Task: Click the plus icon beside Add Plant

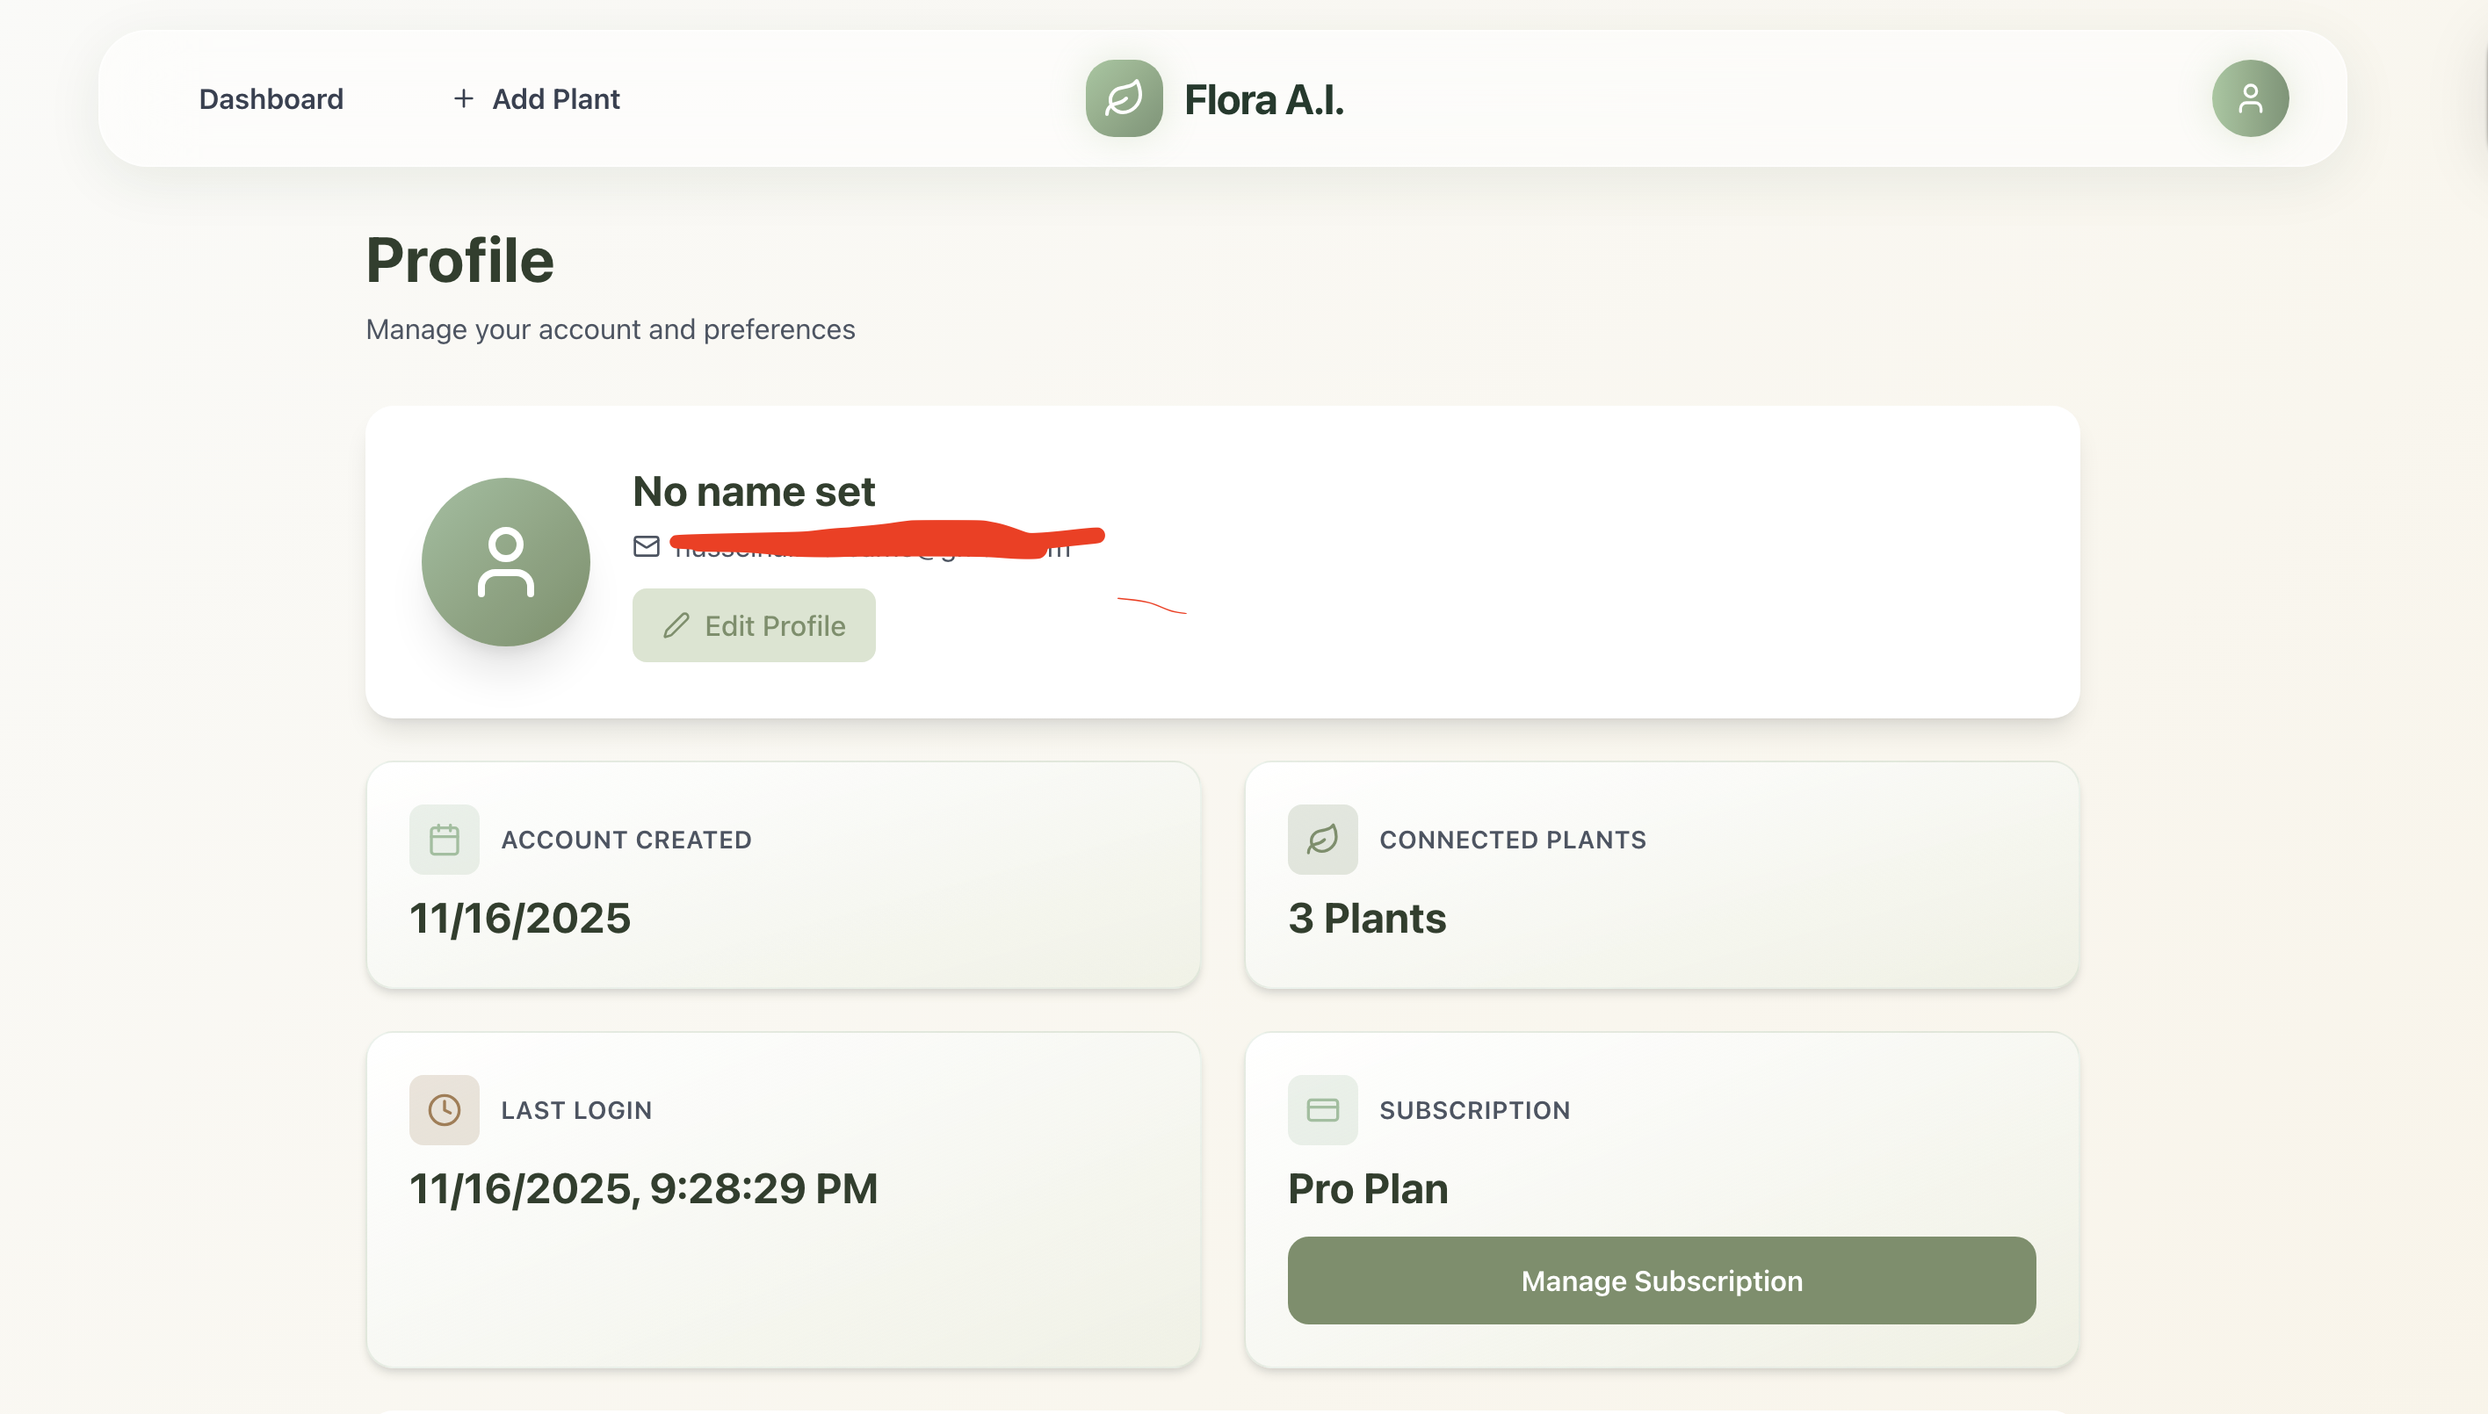Action: coord(463,98)
